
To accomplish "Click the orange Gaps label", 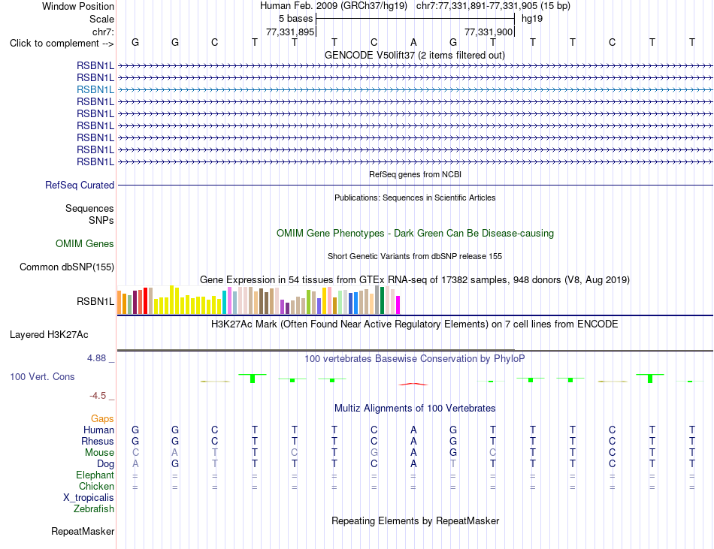I will (102, 419).
